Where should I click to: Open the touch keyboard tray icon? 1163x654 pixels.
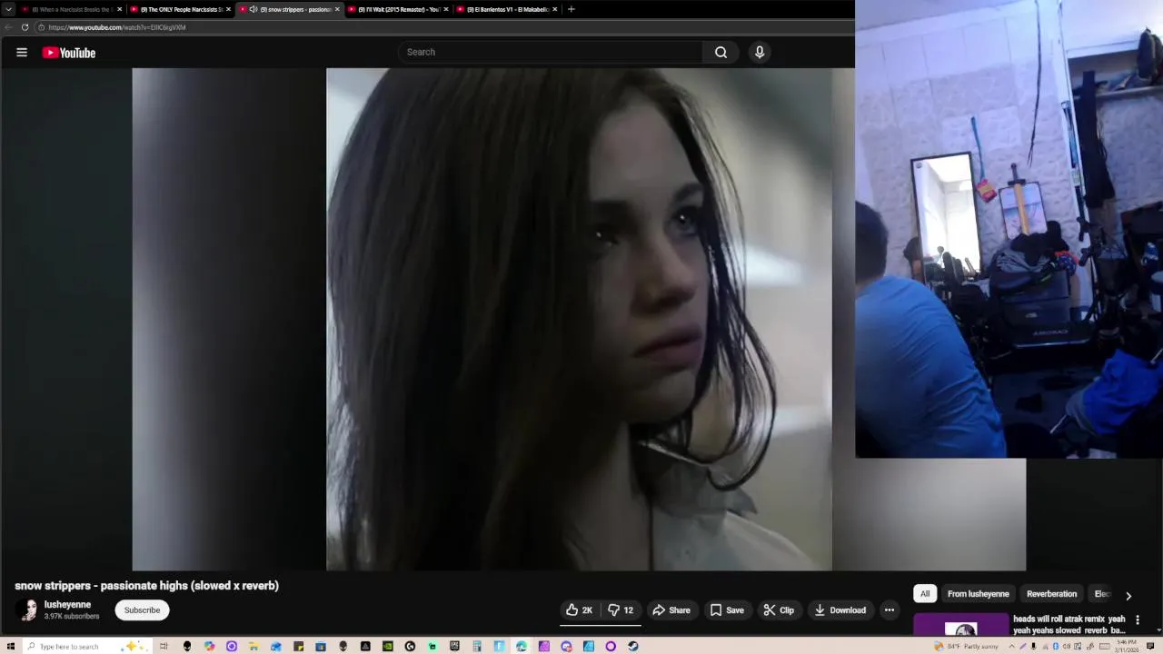click(x=1105, y=647)
